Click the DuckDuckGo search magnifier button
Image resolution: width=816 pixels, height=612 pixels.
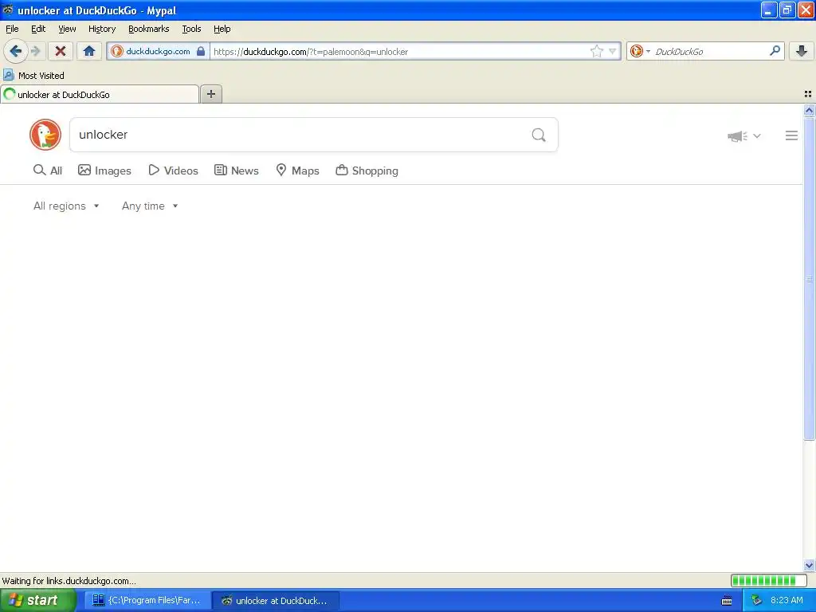539,135
